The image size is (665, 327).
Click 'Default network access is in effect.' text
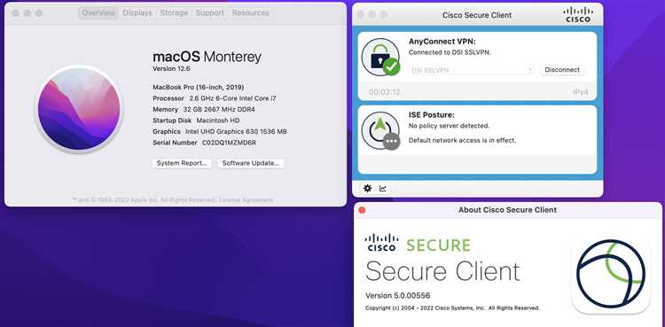click(x=462, y=140)
